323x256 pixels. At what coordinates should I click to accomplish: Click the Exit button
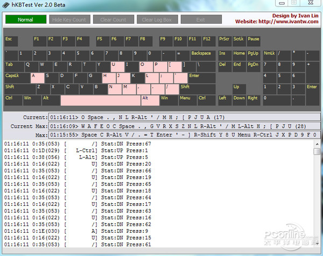(x=201, y=20)
